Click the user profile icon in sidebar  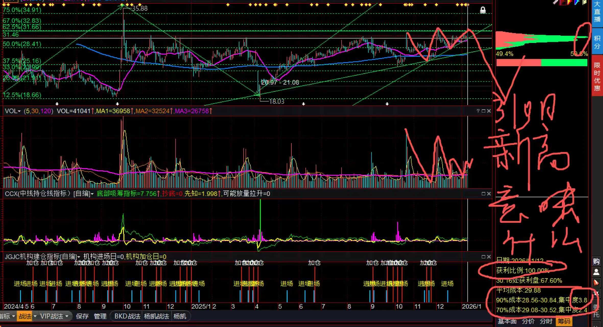(596, 272)
